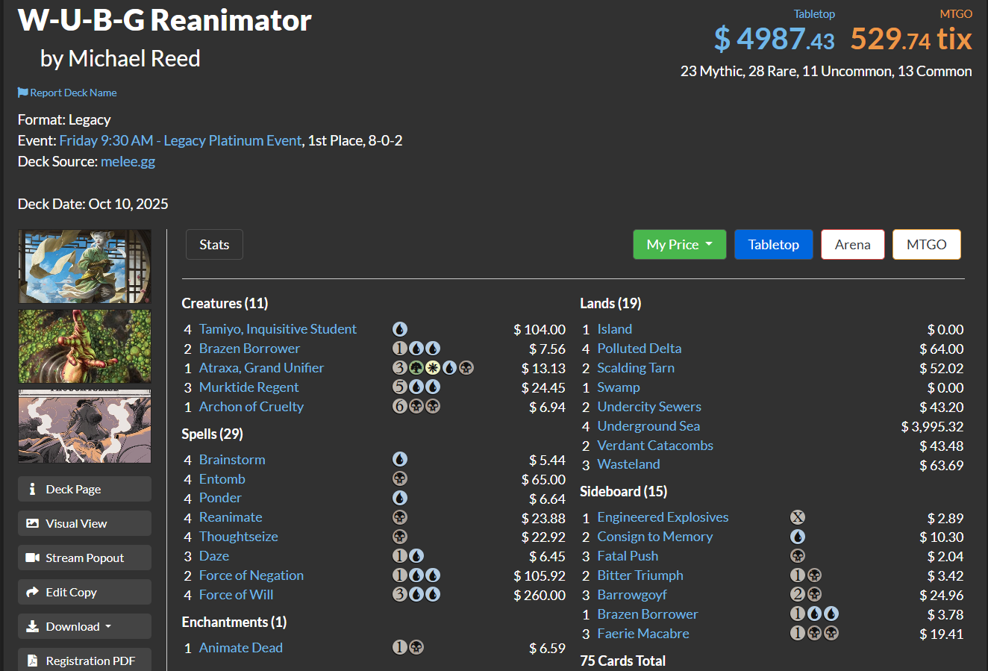Click the video camera icon on Stream Popout
Image resolution: width=988 pixels, height=671 pixels.
click(x=32, y=558)
